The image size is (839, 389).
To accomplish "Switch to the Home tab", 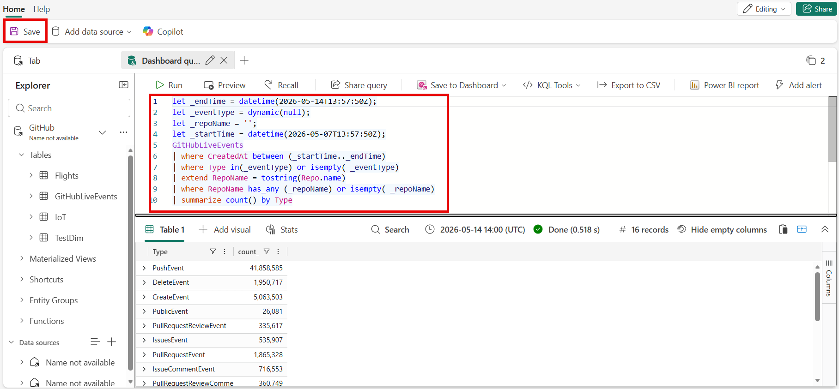I will [x=14, y=9].
